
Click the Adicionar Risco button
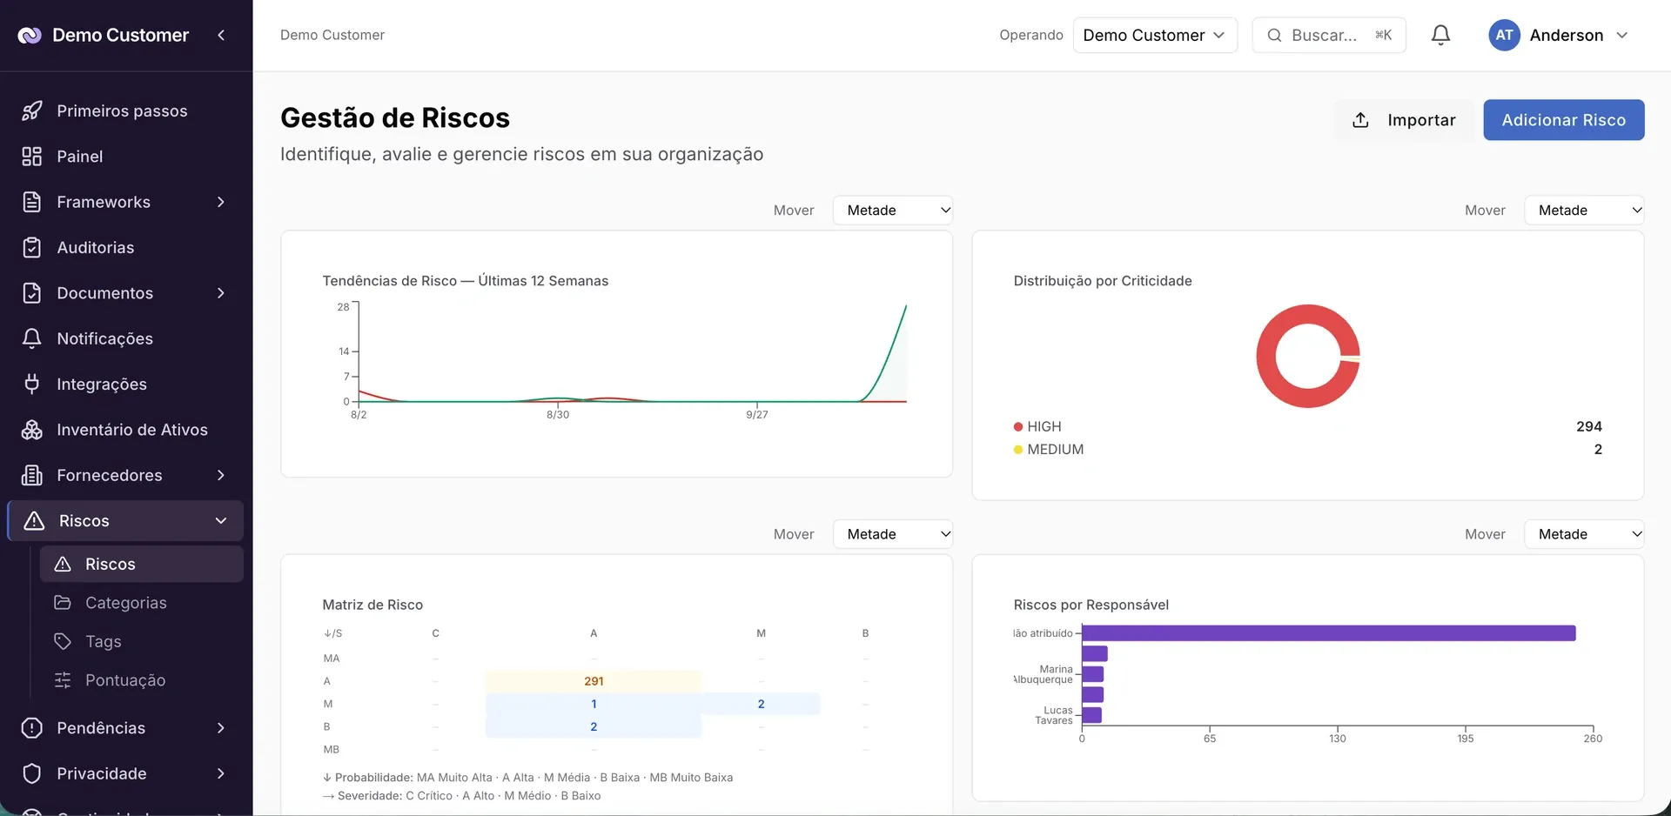click(x=1564, y=120)
